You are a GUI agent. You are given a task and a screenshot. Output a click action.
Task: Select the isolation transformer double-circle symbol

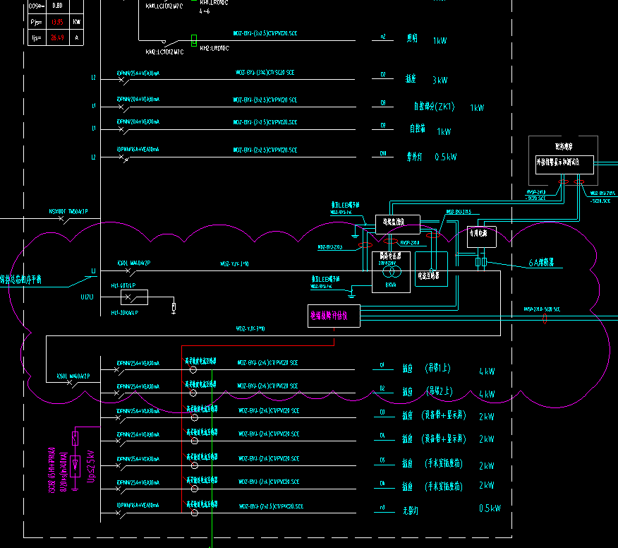pyautogui.click(x=392, y=271)
